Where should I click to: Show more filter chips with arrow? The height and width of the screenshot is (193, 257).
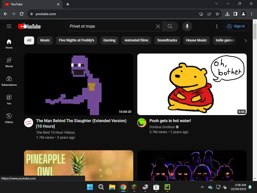pyautogui.click(x=245, y=40)
